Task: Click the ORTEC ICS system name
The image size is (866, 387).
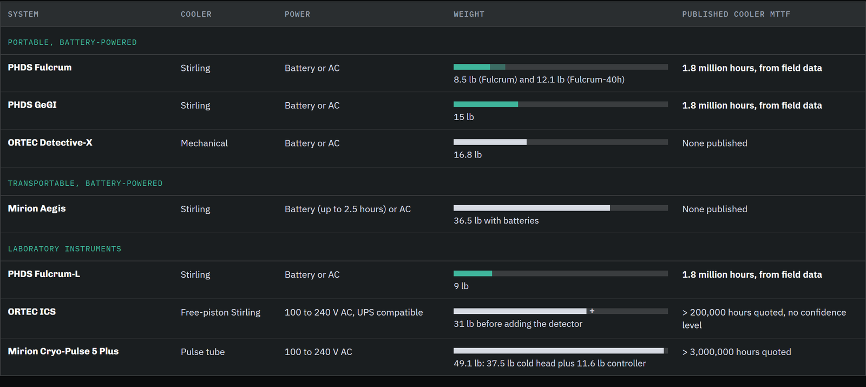Action: click(x=31, y=312)
